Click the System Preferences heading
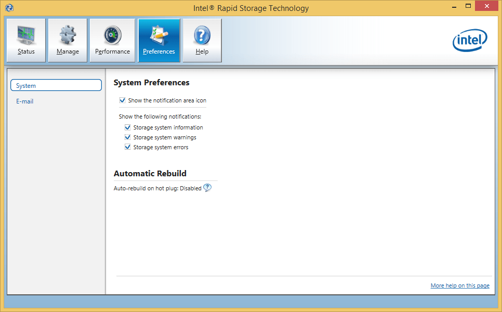Screen dimensions: 502x312 click(x=153, y=83)
